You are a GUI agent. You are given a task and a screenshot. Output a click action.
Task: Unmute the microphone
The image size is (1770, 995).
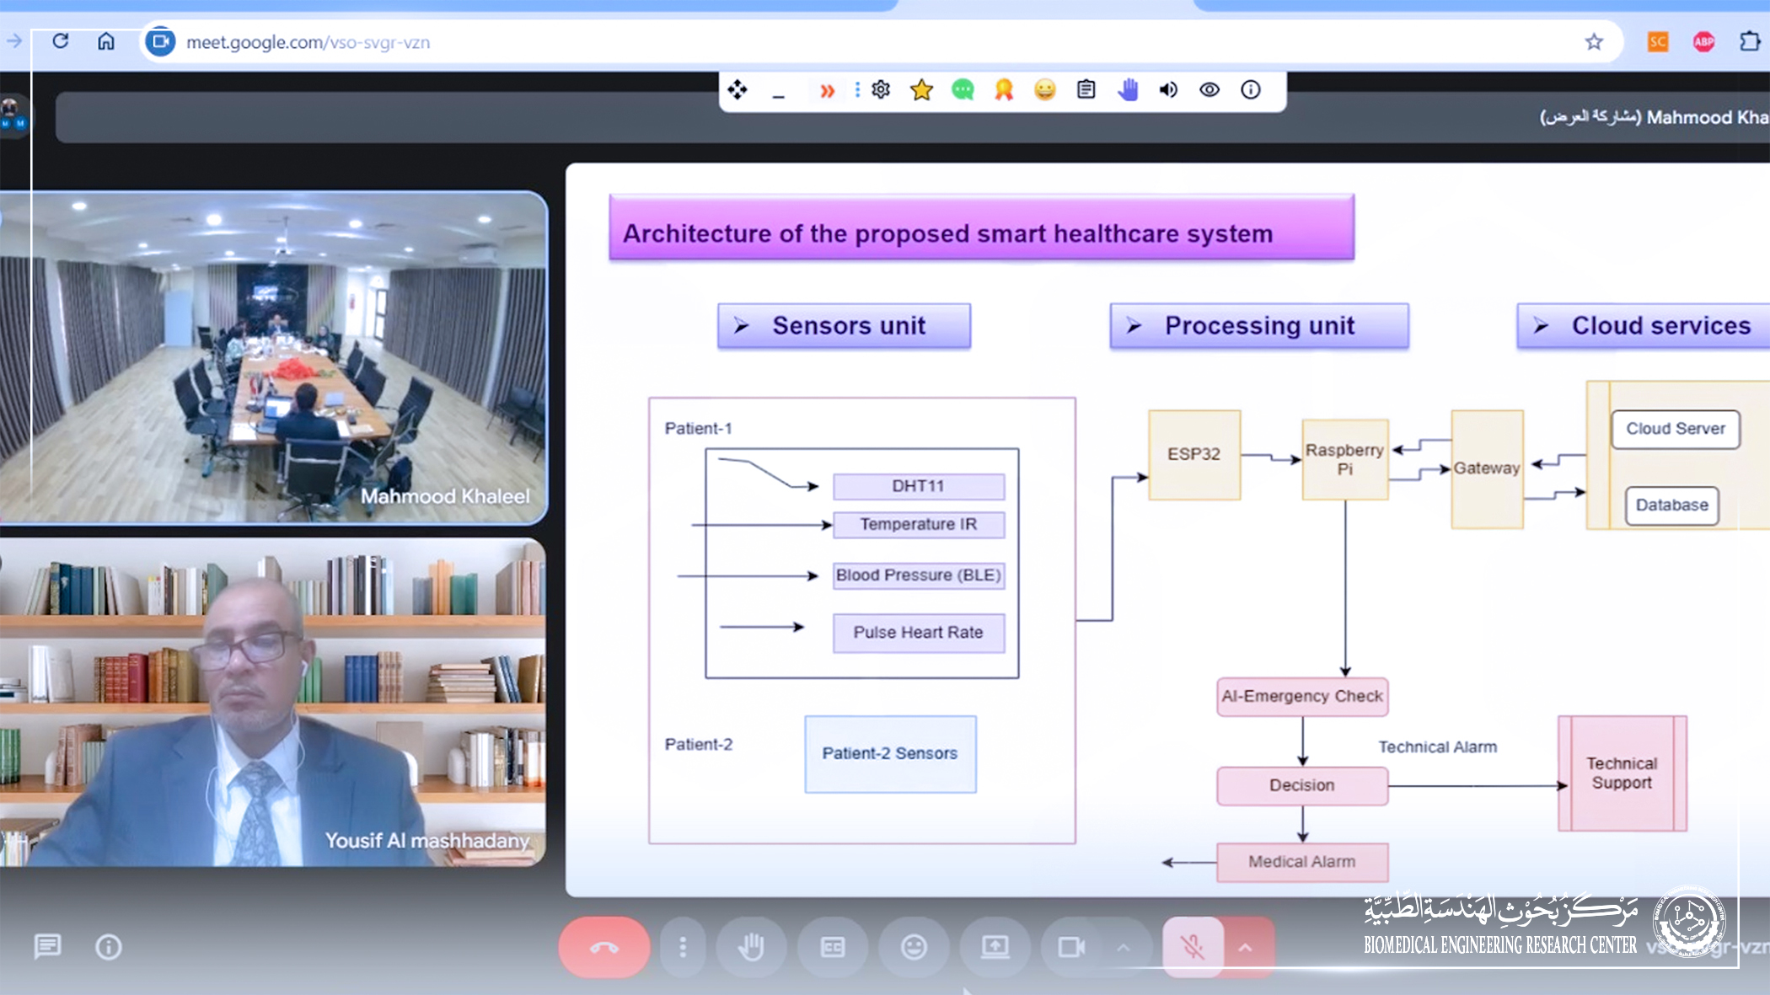coord(1193,947)
